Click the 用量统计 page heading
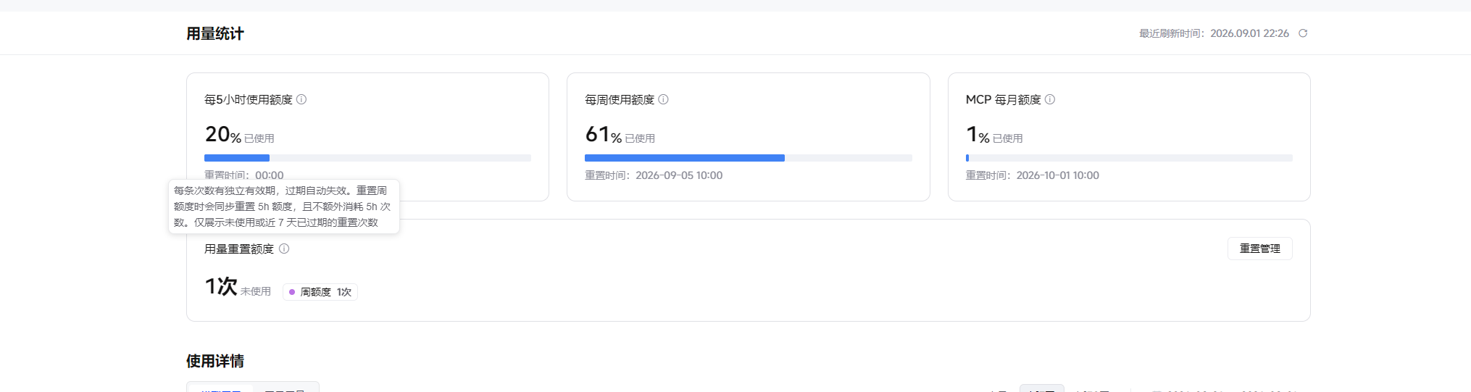The image size is (1471, 392). coord(215,33)
